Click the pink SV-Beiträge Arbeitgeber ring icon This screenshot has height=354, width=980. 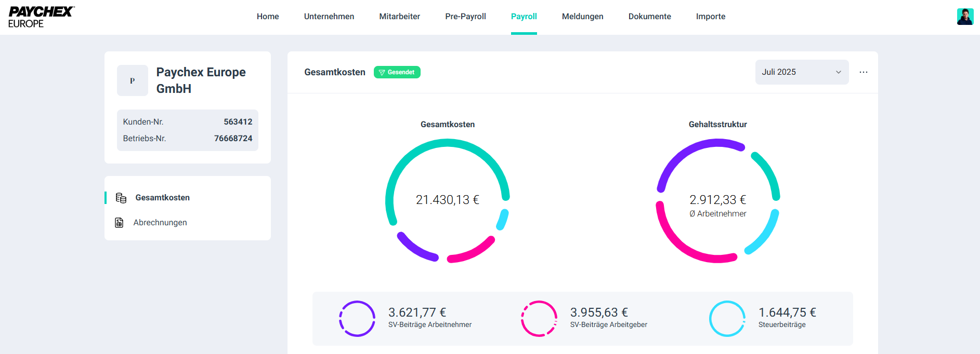pos(539,319)
